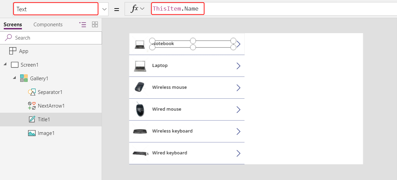This screenshot has width=397, height=180.
Task: Click the Separator1 shapes icon
Action: (31, 92)
